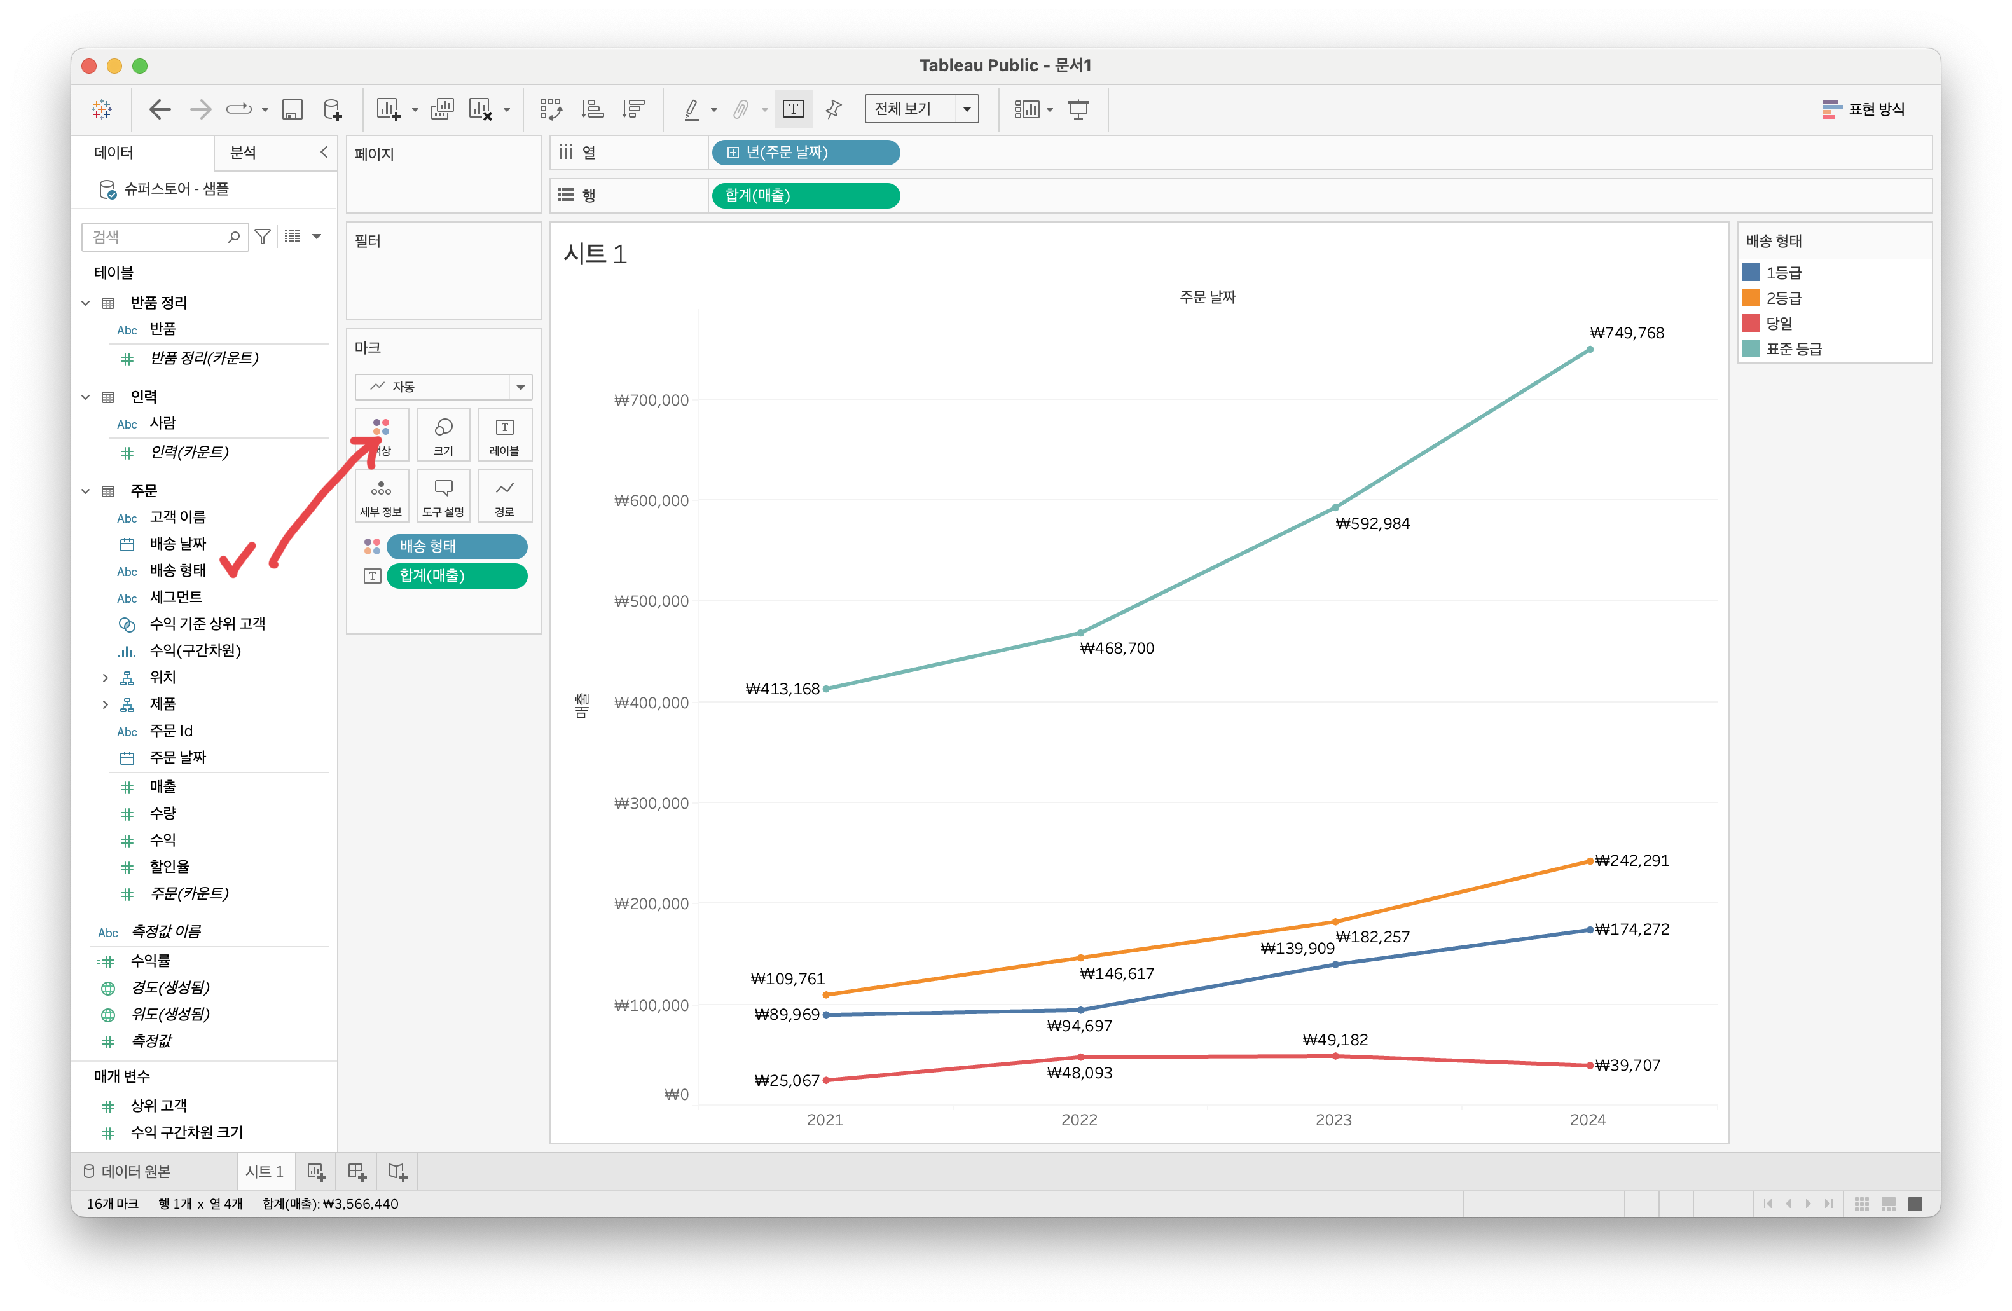Select the 시트 1 sheet tab
Image resolution: width=2012 pixels, height=1311 pixels.
click(x=265, y=1172)
